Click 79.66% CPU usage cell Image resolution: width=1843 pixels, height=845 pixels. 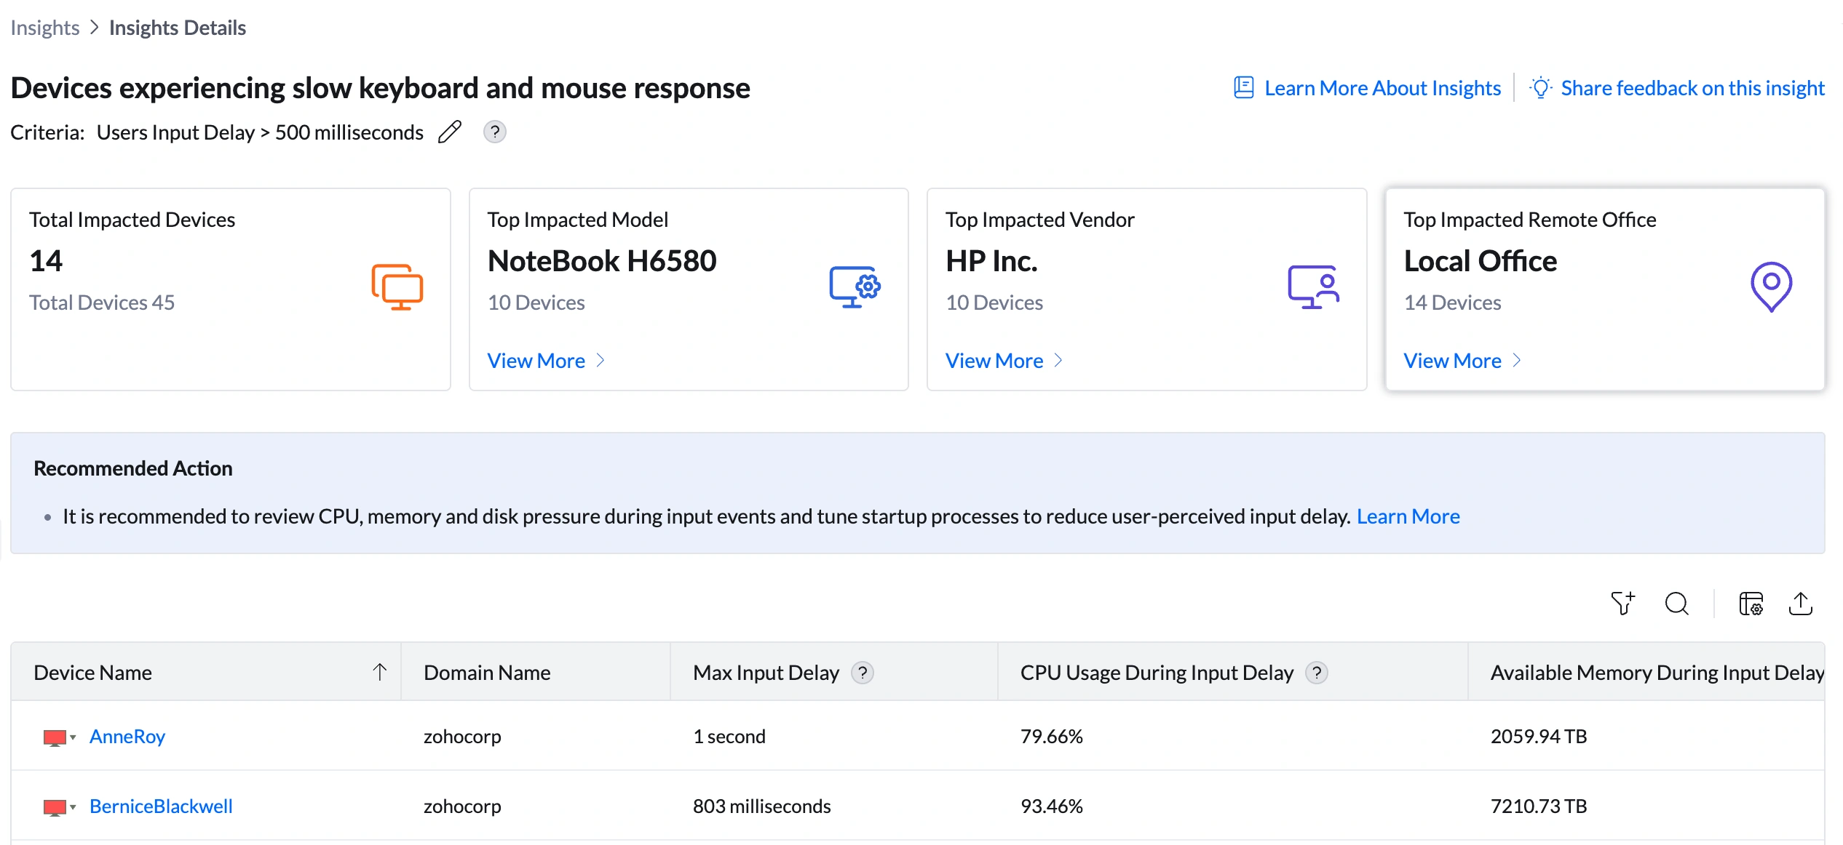click(1051, 737)
